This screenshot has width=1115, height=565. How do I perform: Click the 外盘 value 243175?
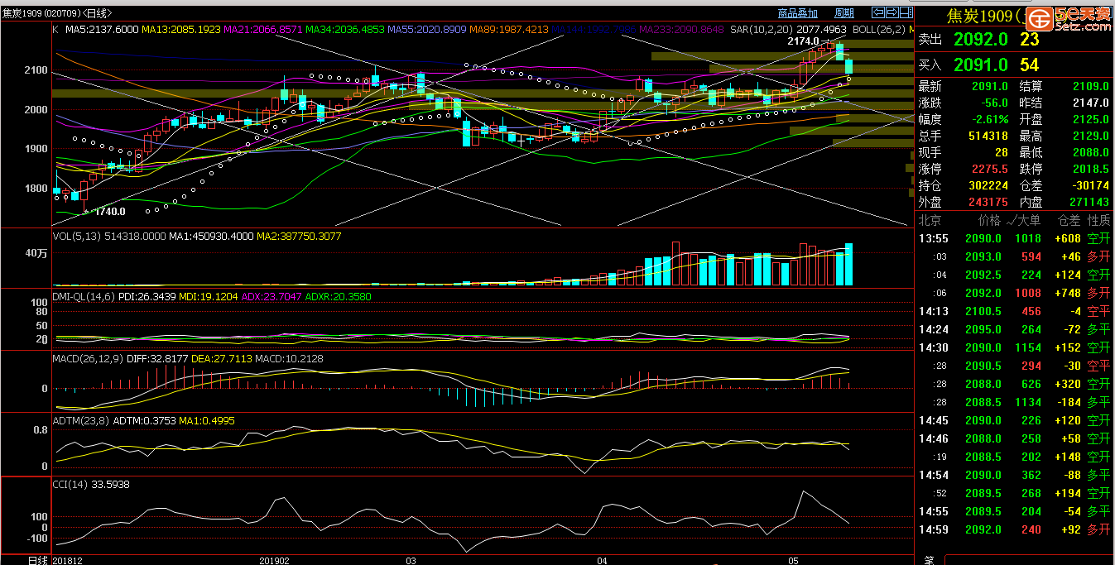[988, 202]
